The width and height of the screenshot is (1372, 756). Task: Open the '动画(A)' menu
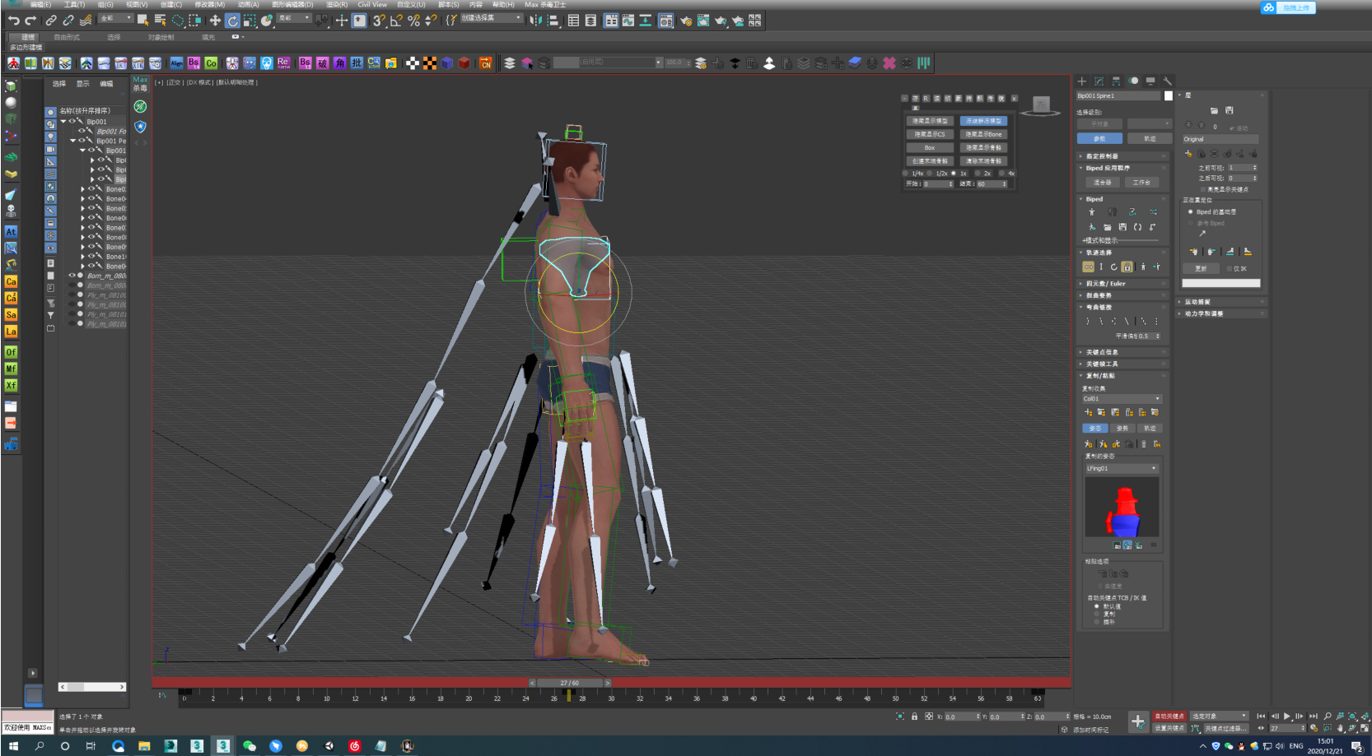click(249, 5)
